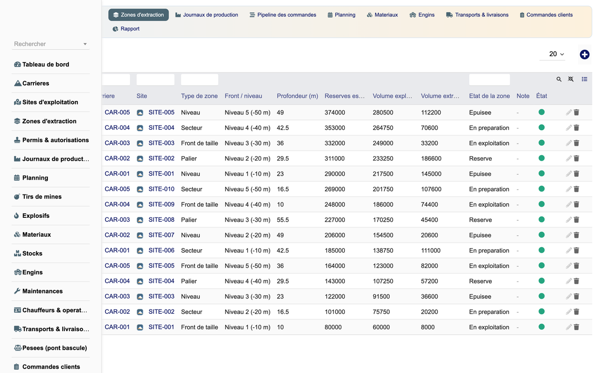Viewport: 598px width, 373px height.
Task: Select Permis & autorisations sidebar item
Action: click(x=51, y=140)
